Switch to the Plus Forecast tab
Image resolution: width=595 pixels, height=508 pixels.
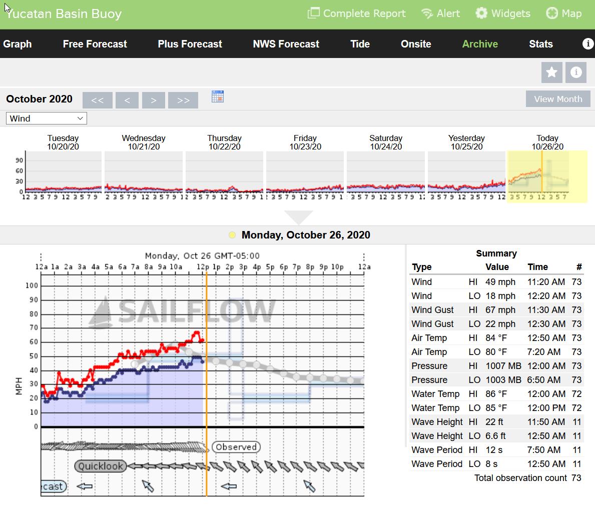(190, 44)
